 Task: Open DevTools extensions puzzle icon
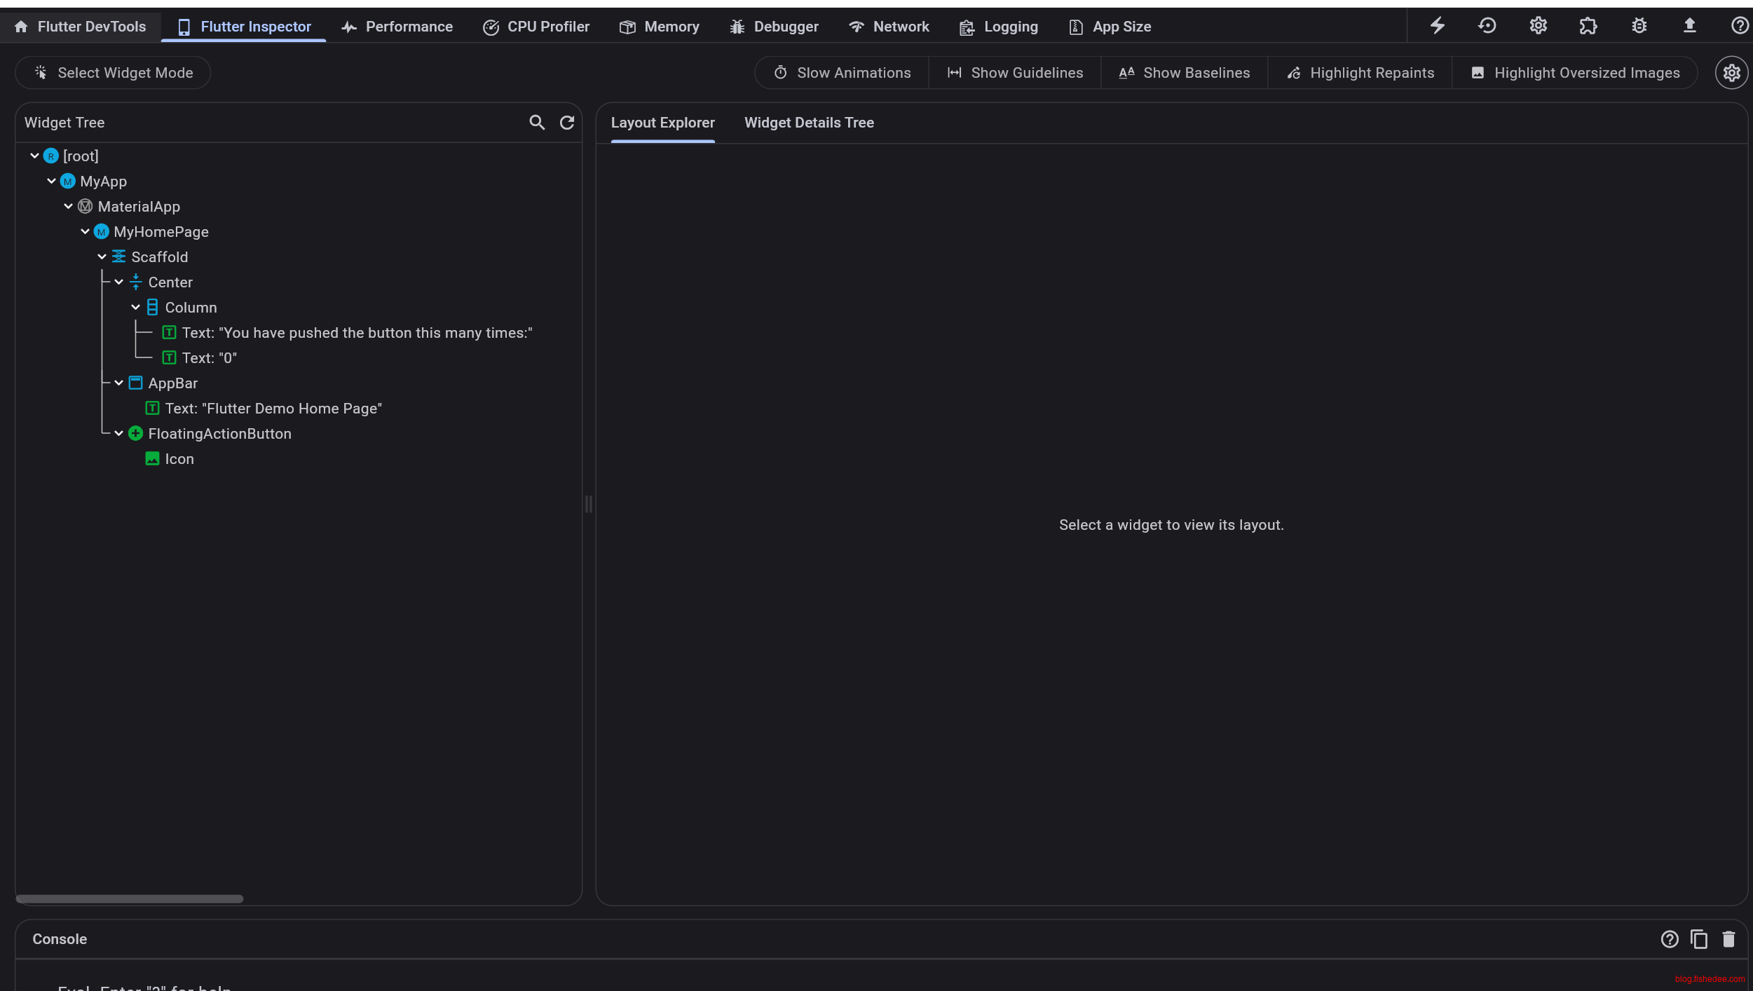[x=1588, y=26]
